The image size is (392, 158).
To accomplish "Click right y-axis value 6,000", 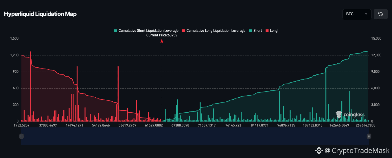I will point(376,88).
